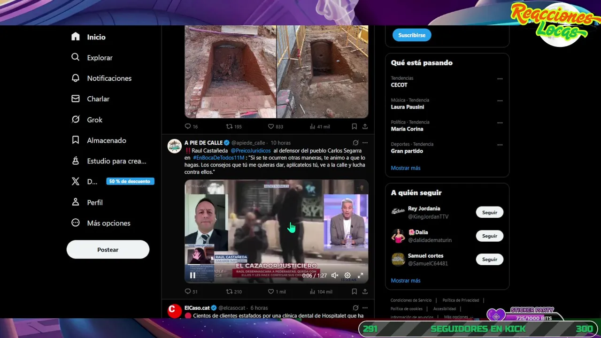601x338 pixels.
Task: Click the A PIE DE CALLE account name
Action: 203,143
